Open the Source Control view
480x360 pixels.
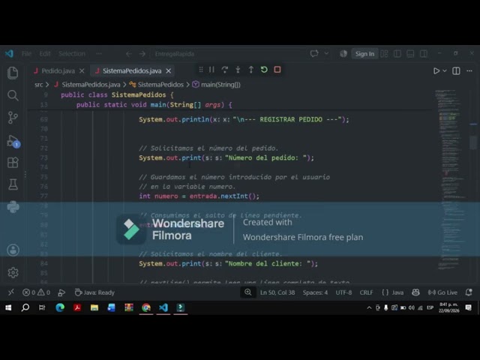13,118
